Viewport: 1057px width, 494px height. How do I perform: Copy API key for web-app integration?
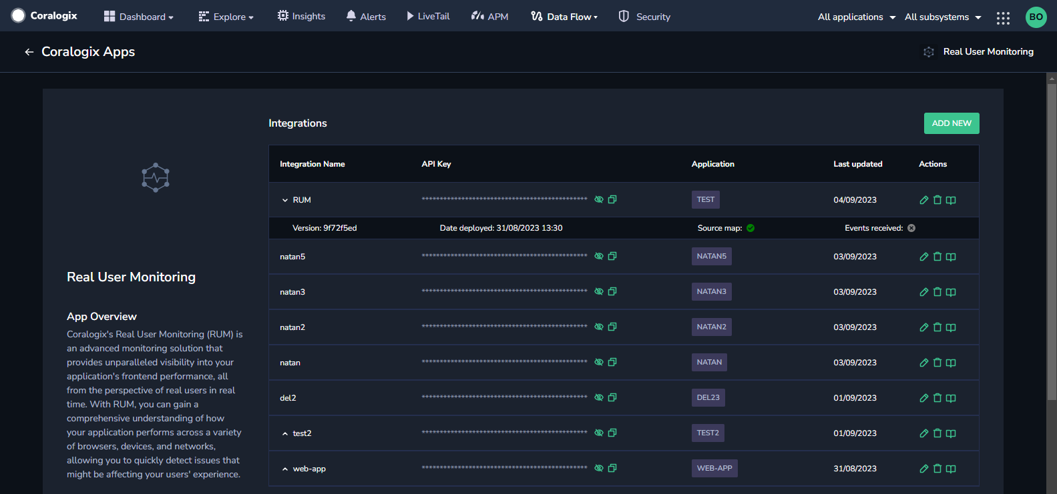(x=612, y=468)
